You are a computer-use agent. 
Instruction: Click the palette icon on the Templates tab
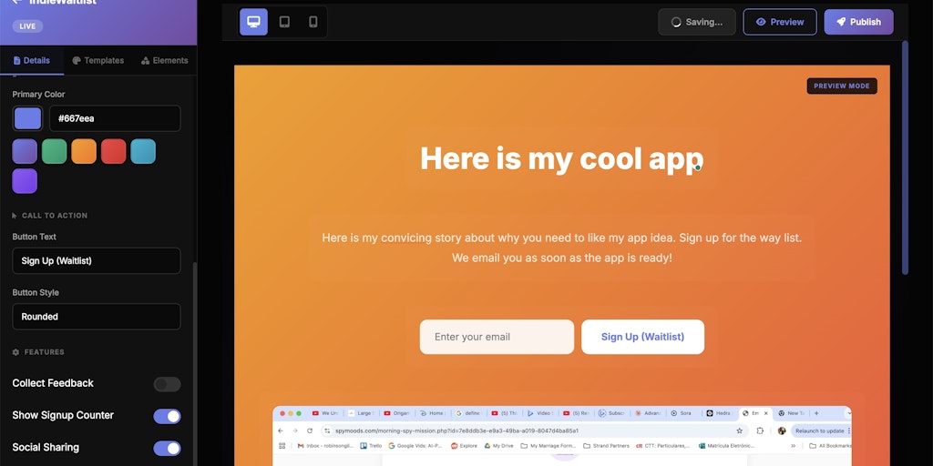(x=77, y=61)
